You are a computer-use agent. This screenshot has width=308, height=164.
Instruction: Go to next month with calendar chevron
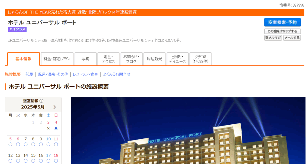click(55, 107)
